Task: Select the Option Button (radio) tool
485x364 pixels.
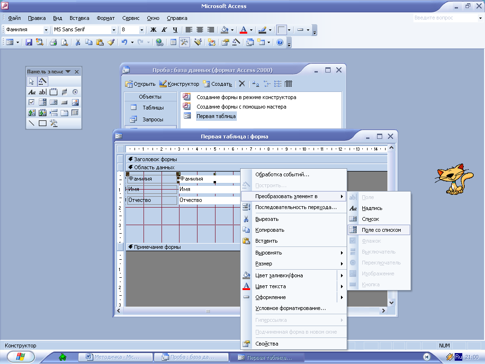Action: click(x=75, y=92)
